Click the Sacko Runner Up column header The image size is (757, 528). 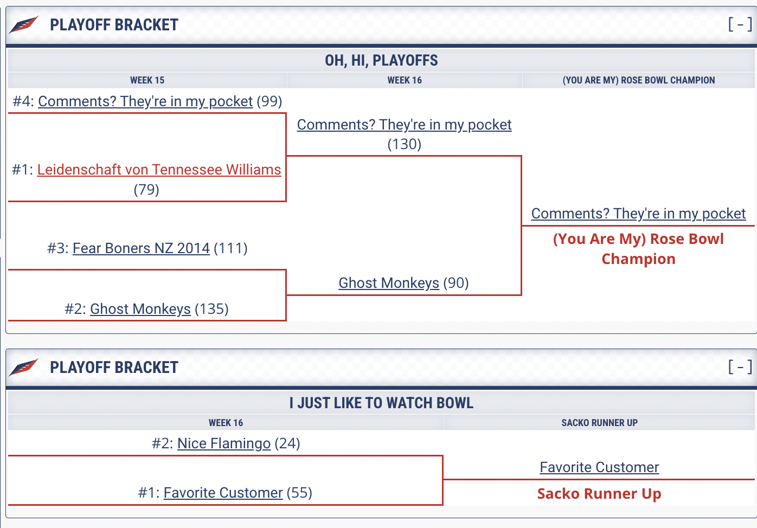[599, 423]
